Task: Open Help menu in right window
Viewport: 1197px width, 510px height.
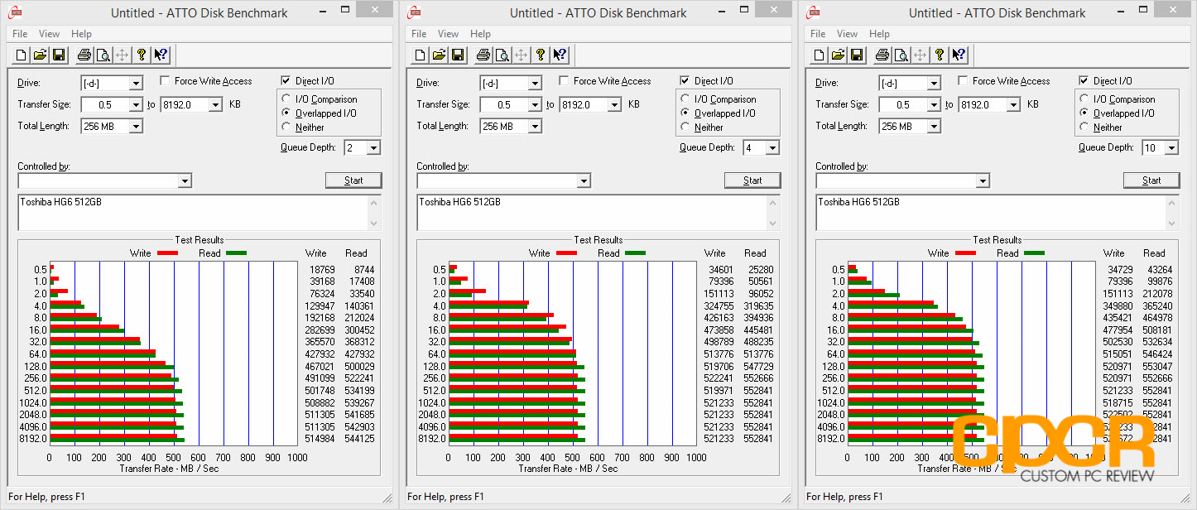Action: coord(879,34)
